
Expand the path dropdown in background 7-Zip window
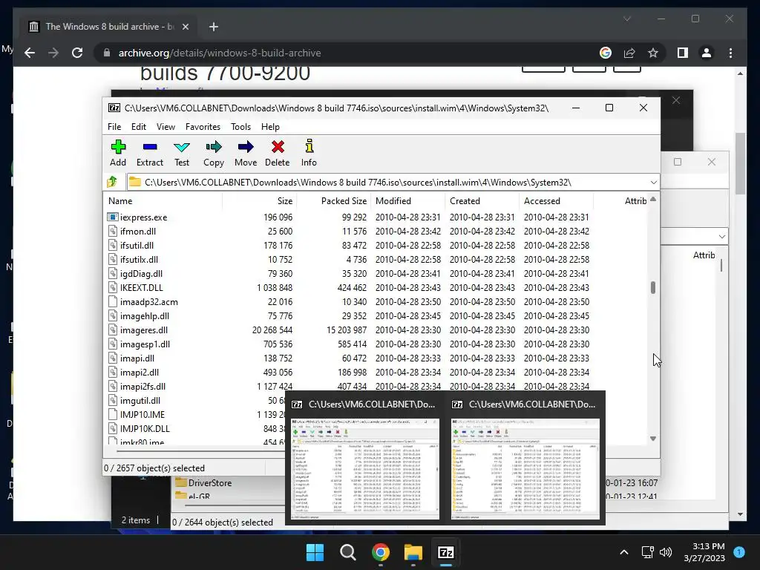722,237
